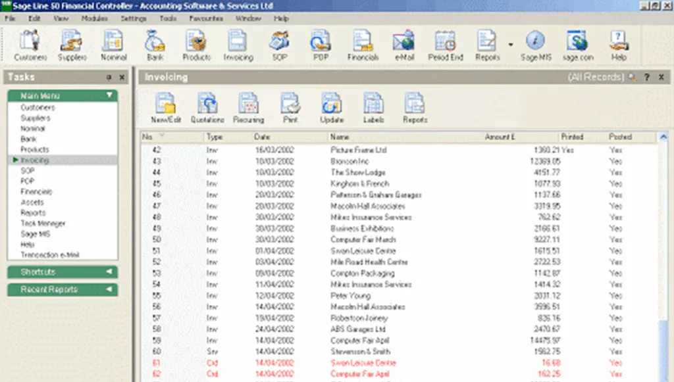The image size is (674, 382).
Task: Open the Nominal ledger toolbar icon
Action: click(x=113, y=45)
